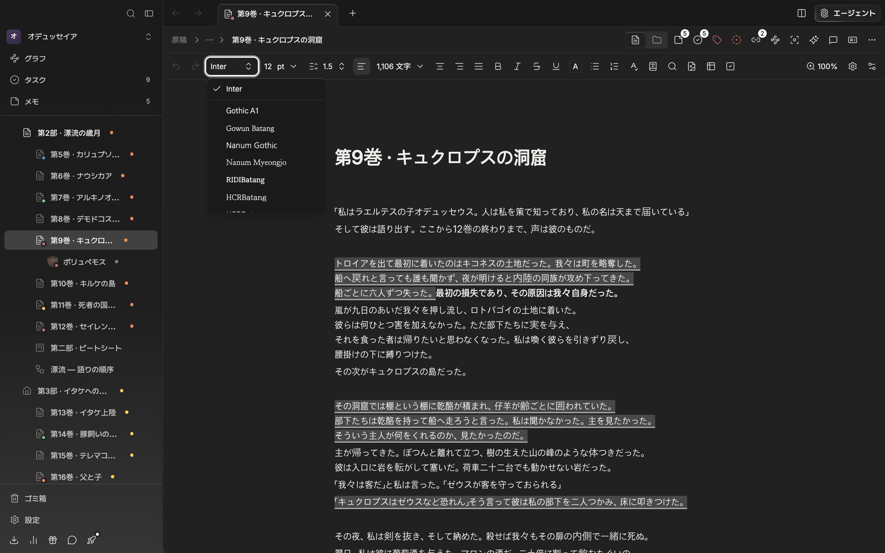Switch to folder view toggle

657,40
